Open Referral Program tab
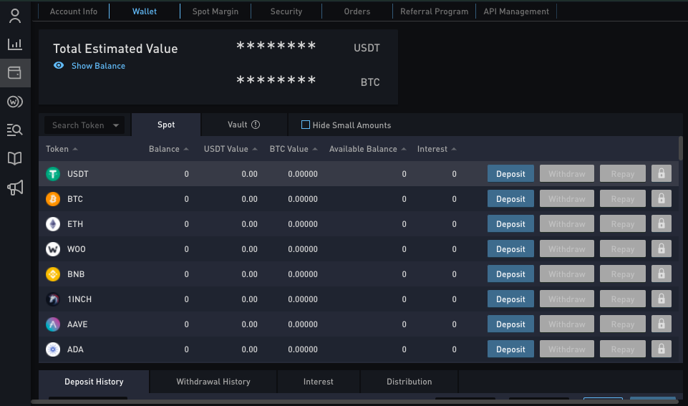This screenshot has height=406, width=688. [434, 11]
